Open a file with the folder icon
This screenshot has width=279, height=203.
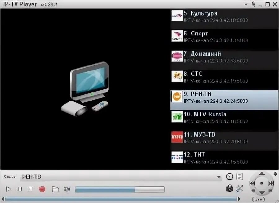(x=55, y=189)
